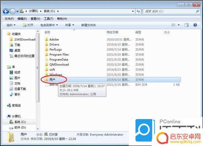
Task: Open the 共享 dropdown
Action: 70,25
